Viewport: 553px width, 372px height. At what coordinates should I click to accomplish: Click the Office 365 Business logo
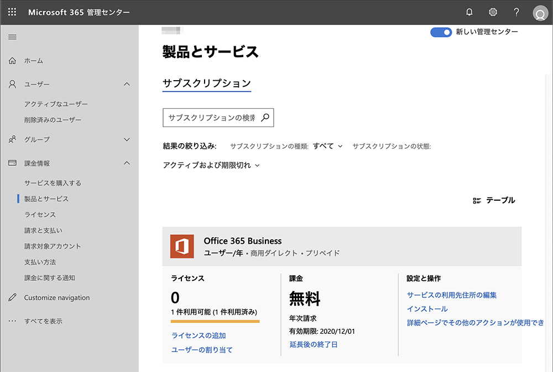pyautogui.click(x=182, y=246)
